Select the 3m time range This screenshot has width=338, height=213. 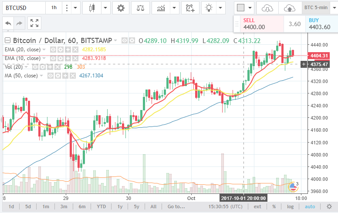64,206
